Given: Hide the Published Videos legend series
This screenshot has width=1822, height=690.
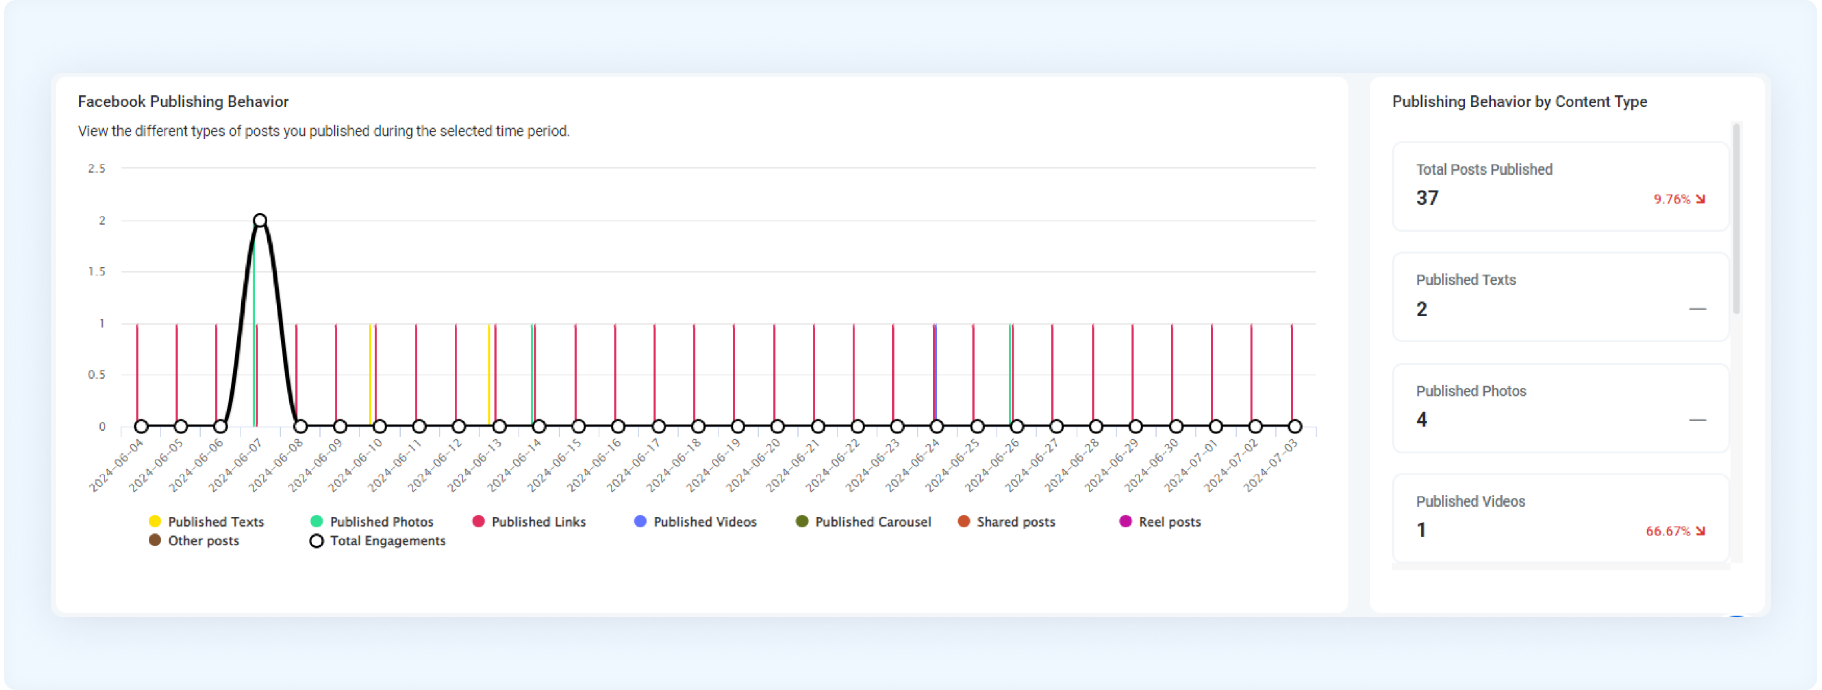Looking at the screenshot, I should click(695, 522).
